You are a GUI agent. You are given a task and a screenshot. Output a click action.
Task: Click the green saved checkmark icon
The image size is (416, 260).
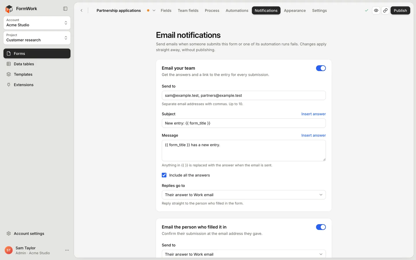pyautogui.click(x=367, y=10)
